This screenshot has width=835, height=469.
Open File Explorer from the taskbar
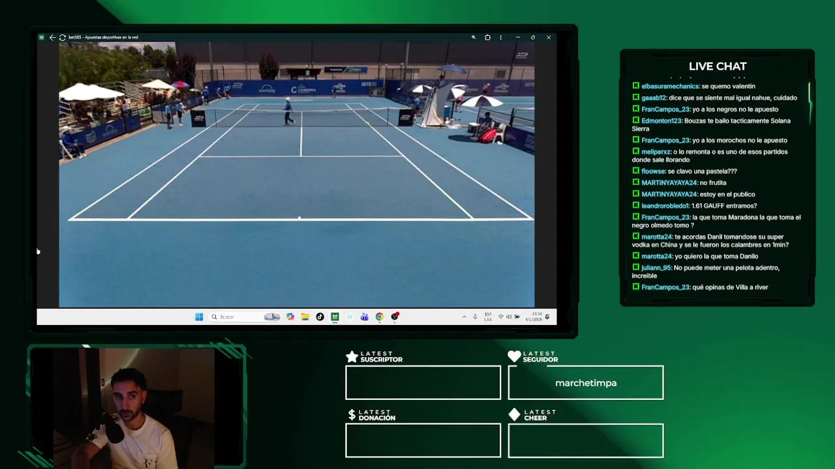305,317
